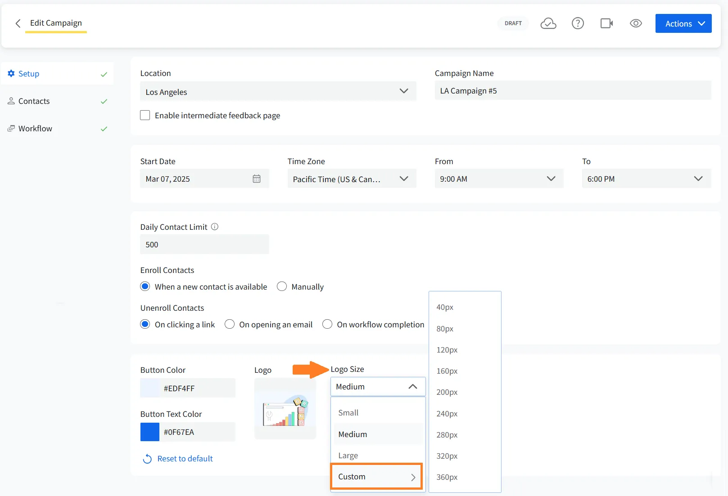Click the Button Text Color swatch
This screenshot has width=728, height=496.
click(x=149, y=432)
